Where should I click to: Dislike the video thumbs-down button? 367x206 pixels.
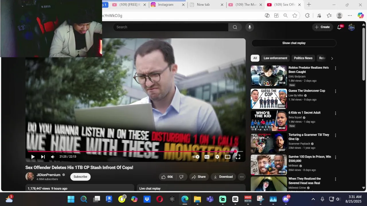(181, 177)
